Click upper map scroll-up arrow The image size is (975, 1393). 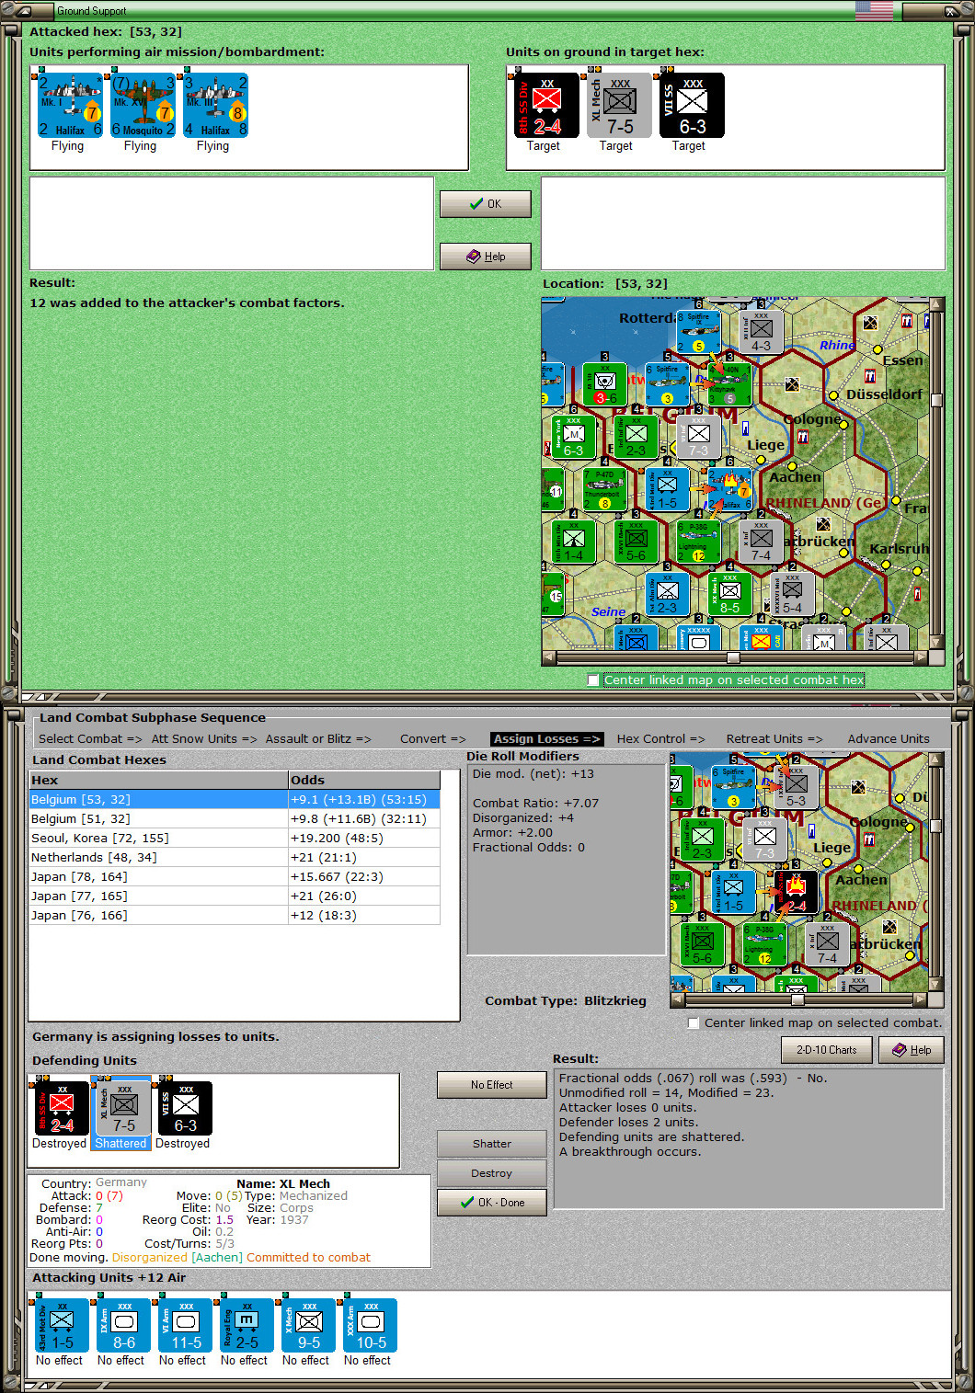point(936,303)
